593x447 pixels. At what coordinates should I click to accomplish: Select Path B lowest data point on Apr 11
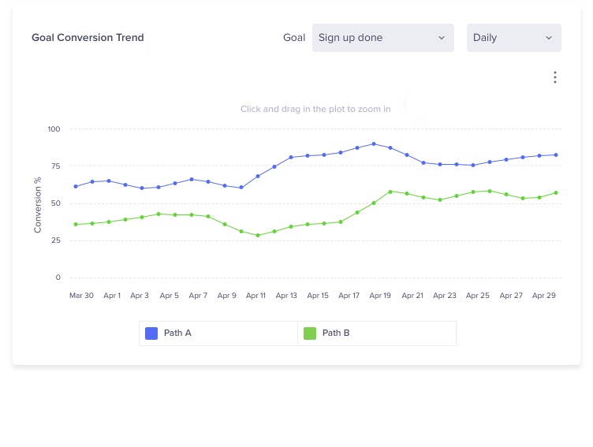[x=258, y=235]
